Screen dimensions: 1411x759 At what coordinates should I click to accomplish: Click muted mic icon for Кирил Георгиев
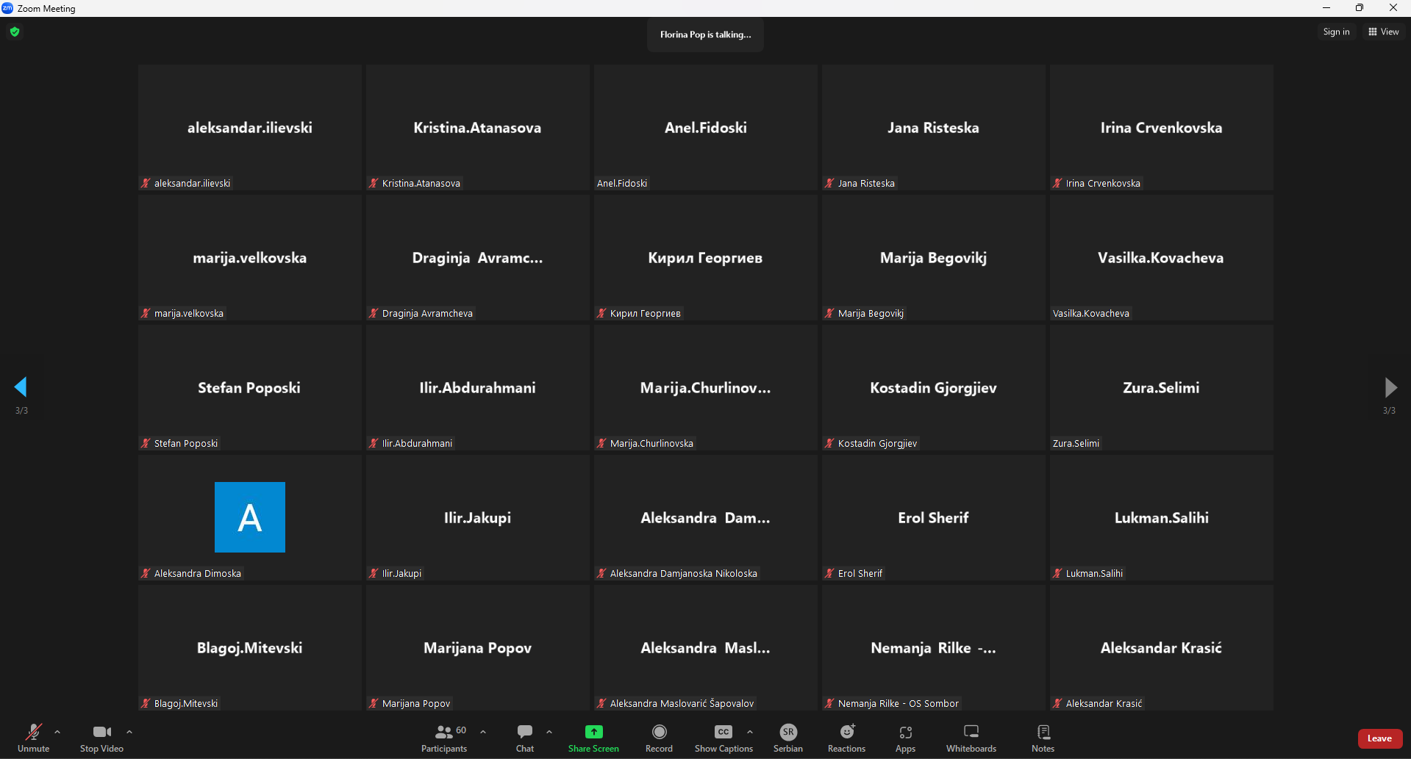601,313
